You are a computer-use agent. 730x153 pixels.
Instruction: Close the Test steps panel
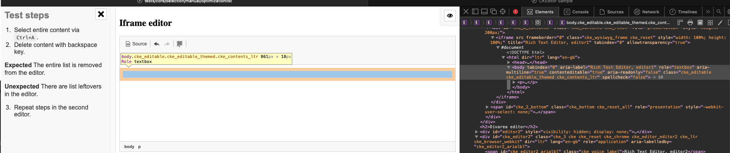pyautogui.click(x=101, y=14)
